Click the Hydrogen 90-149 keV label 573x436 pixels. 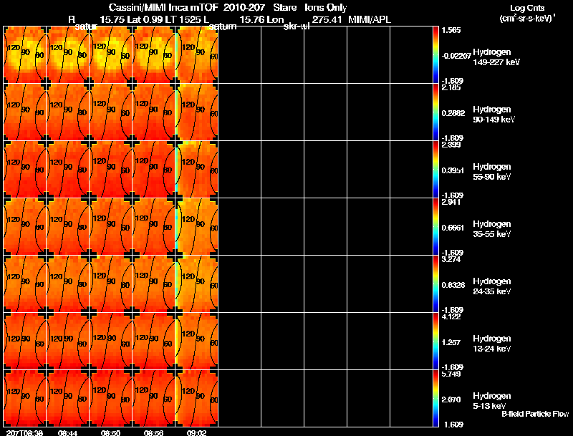tap(492, 115)
